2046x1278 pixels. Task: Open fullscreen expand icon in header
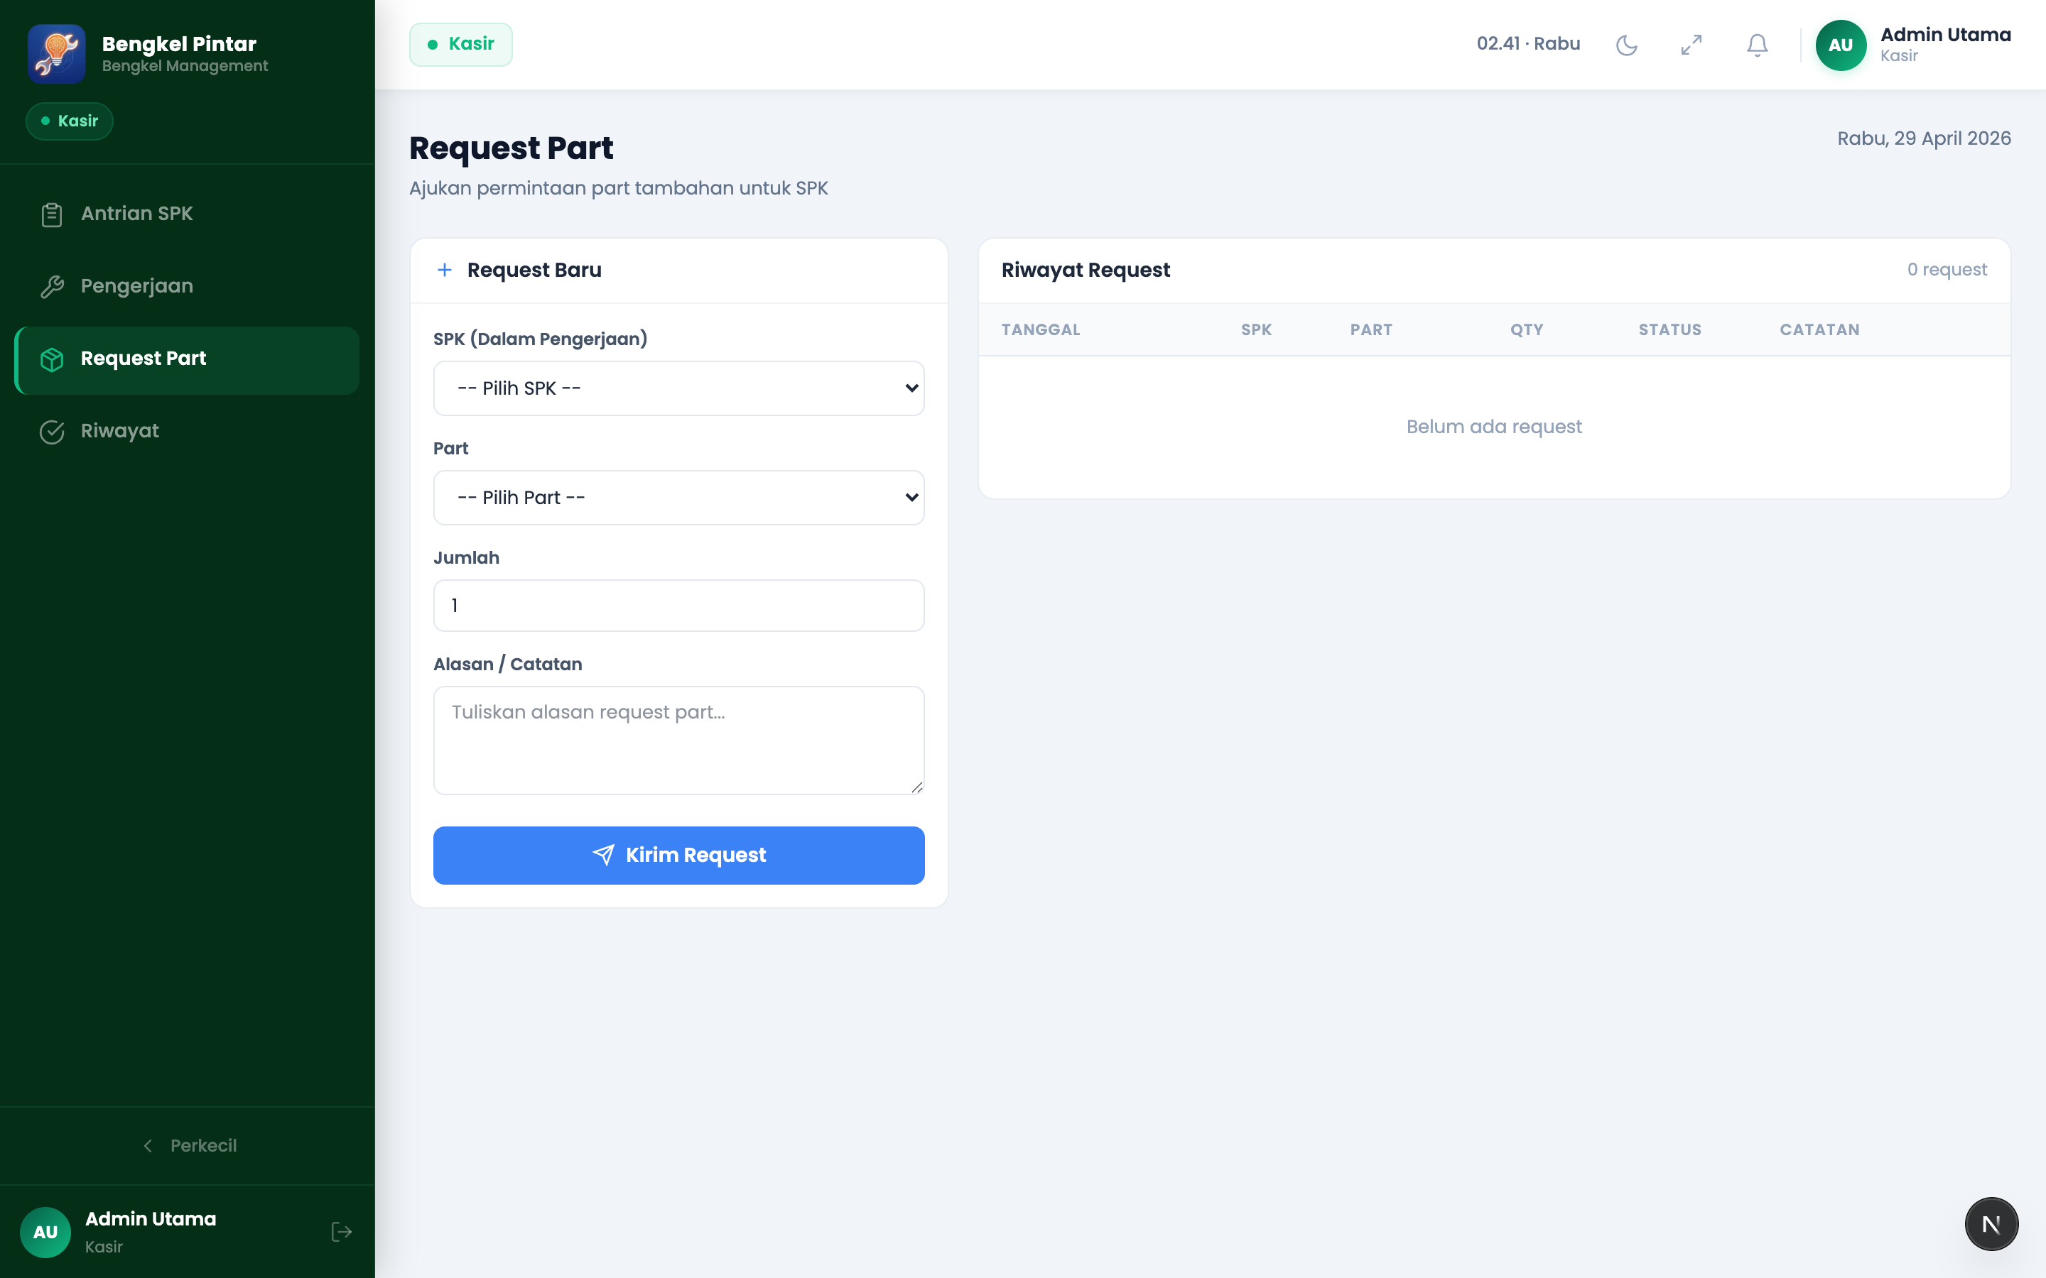click(x=1691, y=45)
